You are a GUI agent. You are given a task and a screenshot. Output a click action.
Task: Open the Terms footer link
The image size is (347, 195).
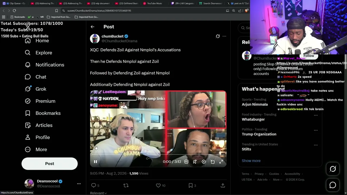245,174
